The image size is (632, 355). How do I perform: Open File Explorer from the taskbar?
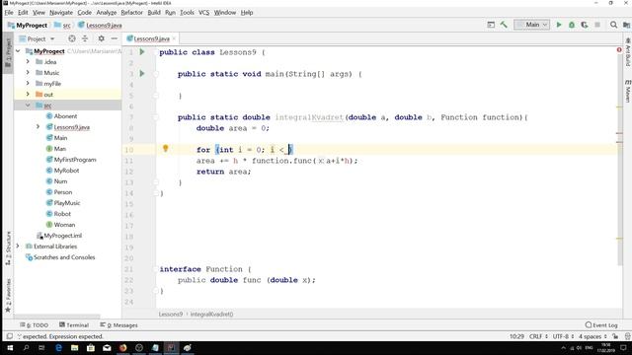click(x=75, y=348)
